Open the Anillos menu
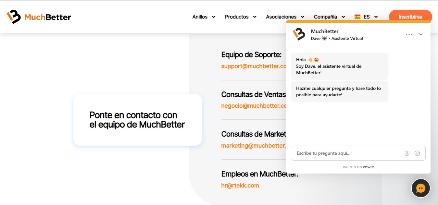 pyautogui.click(x=200, y=17)
